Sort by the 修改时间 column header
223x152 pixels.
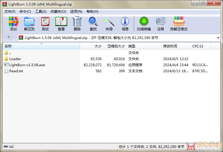(x=176, y=46)
